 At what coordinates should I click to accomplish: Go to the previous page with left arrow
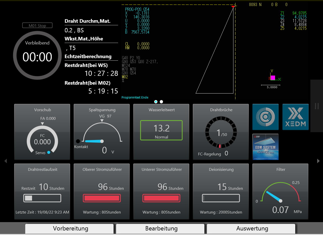(6, 161)
